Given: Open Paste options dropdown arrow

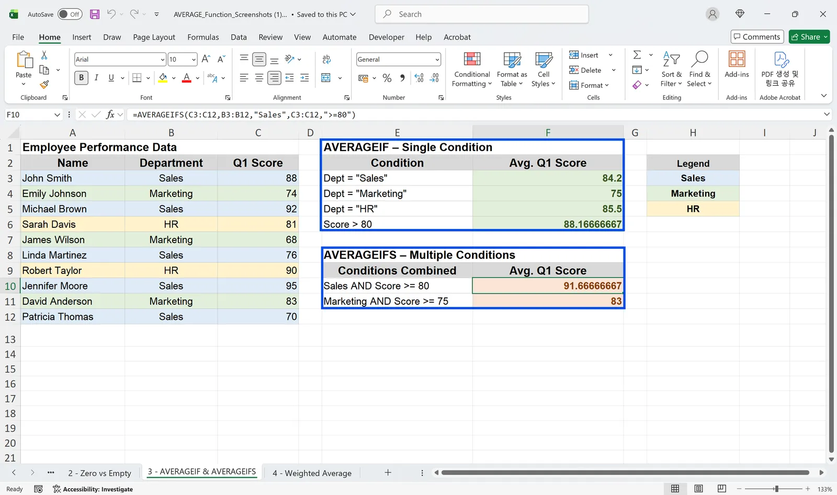Looking at the screenshot, I should coord(24,84).
